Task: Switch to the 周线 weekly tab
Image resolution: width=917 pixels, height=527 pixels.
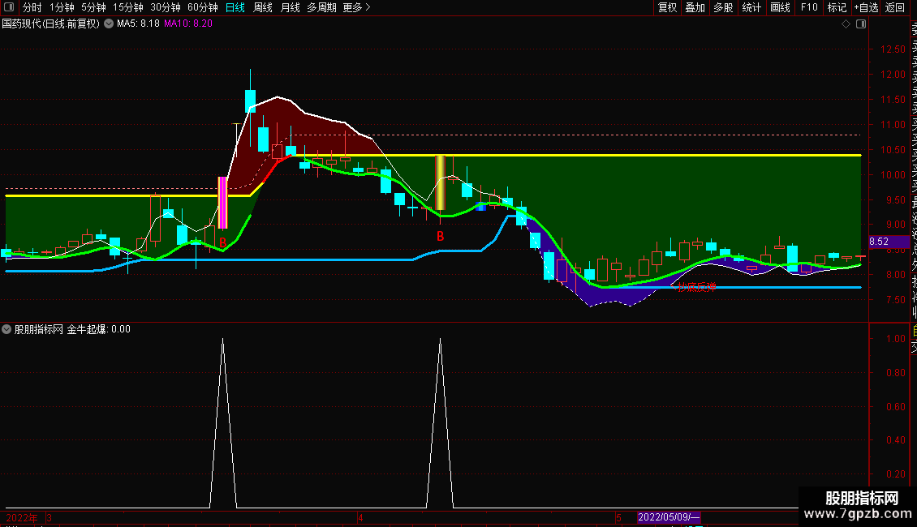Action: (x=263, y=7)
